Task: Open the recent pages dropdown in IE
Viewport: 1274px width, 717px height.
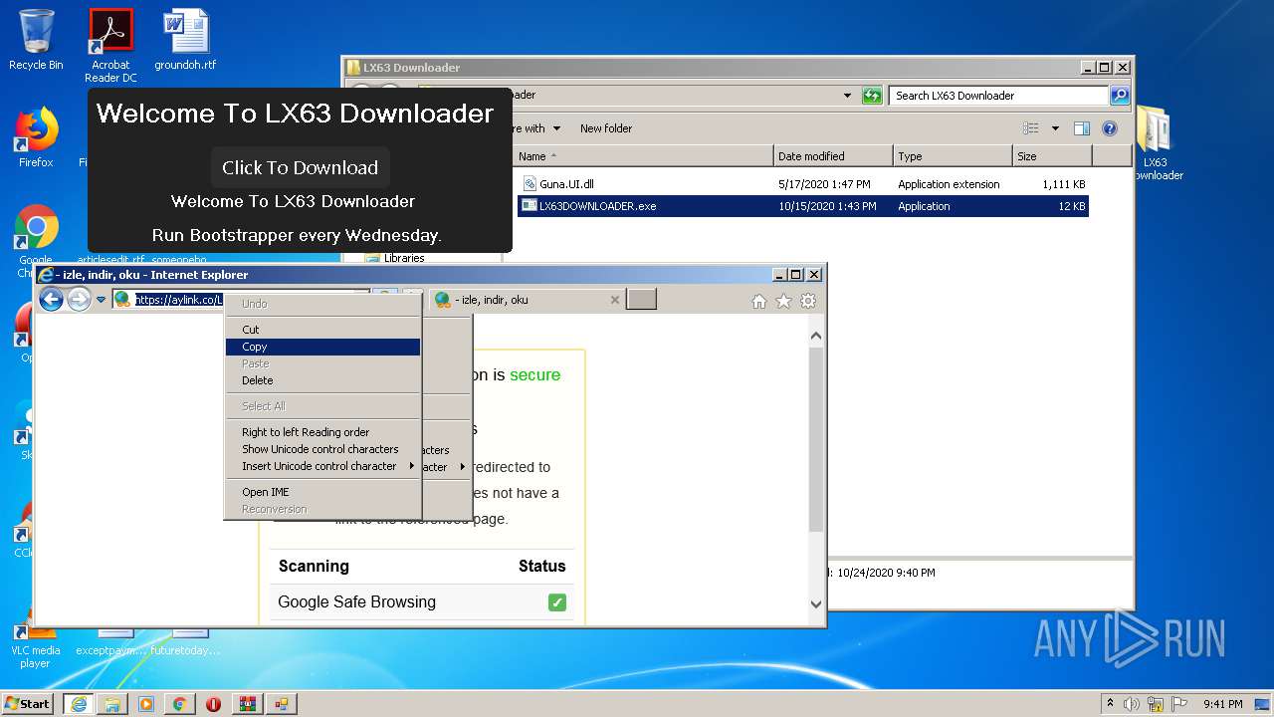Action: [x=101, y=300]
